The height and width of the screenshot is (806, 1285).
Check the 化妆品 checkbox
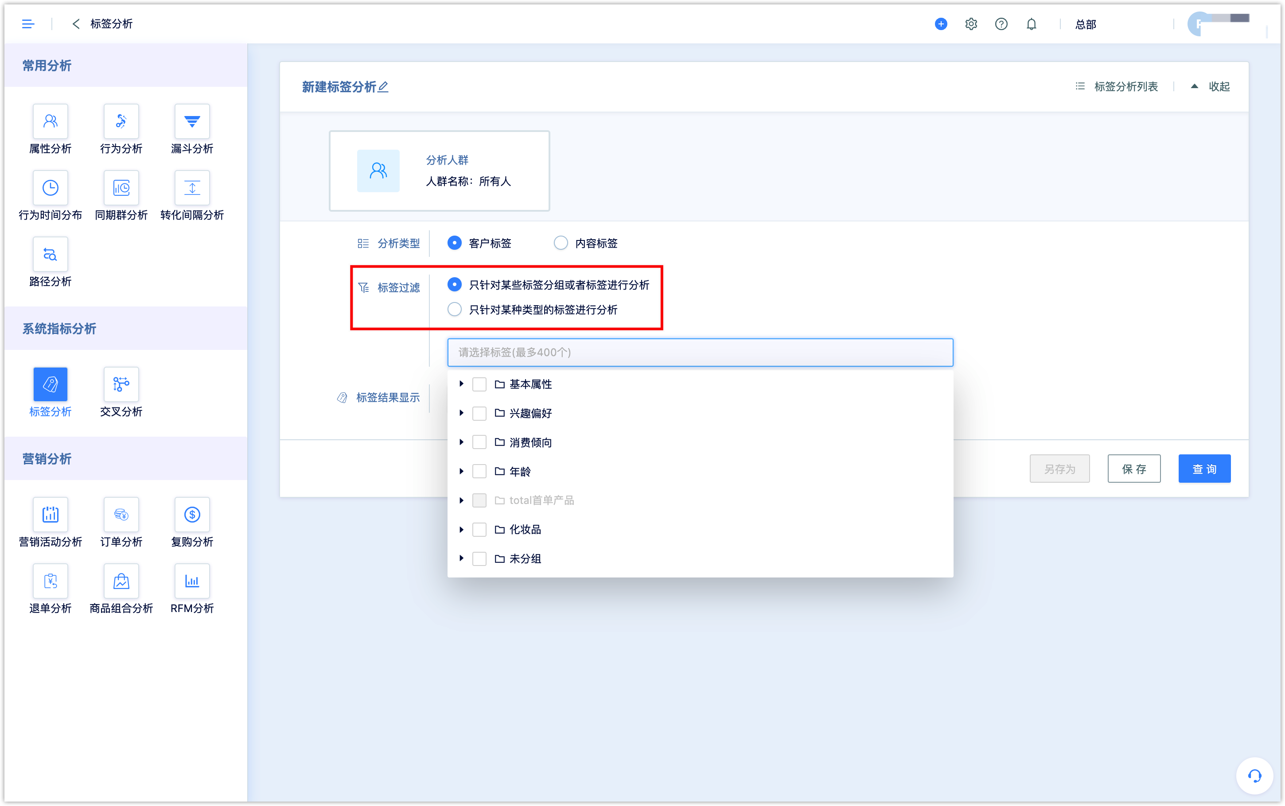(x=479, y=529)
